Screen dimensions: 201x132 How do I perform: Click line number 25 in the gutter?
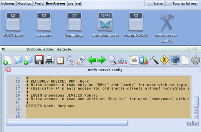pyautogui.click(x=18, y=81)
